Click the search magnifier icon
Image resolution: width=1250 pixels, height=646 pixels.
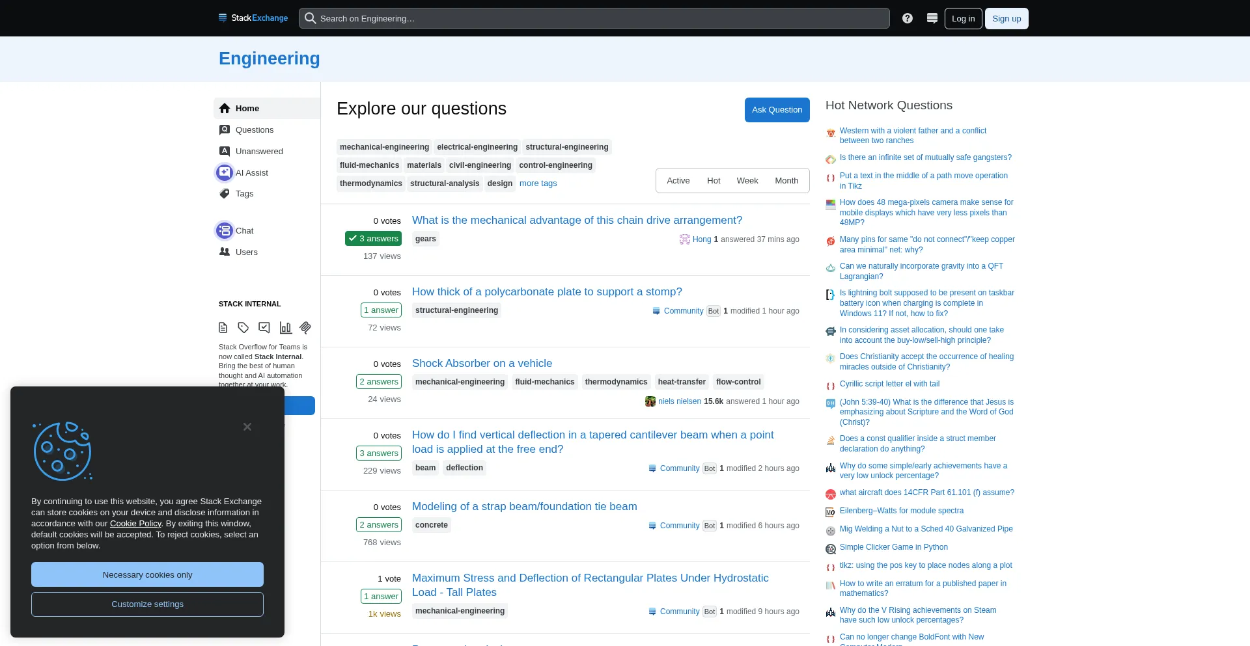click(310, 18)
